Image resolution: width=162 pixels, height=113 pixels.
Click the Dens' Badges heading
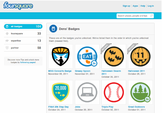coord(69,29)
